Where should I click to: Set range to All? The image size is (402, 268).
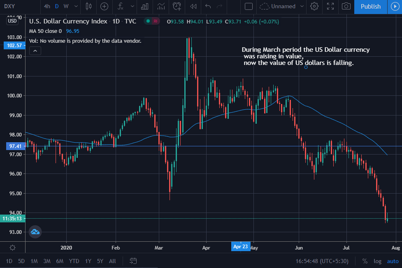coord(112,261)
